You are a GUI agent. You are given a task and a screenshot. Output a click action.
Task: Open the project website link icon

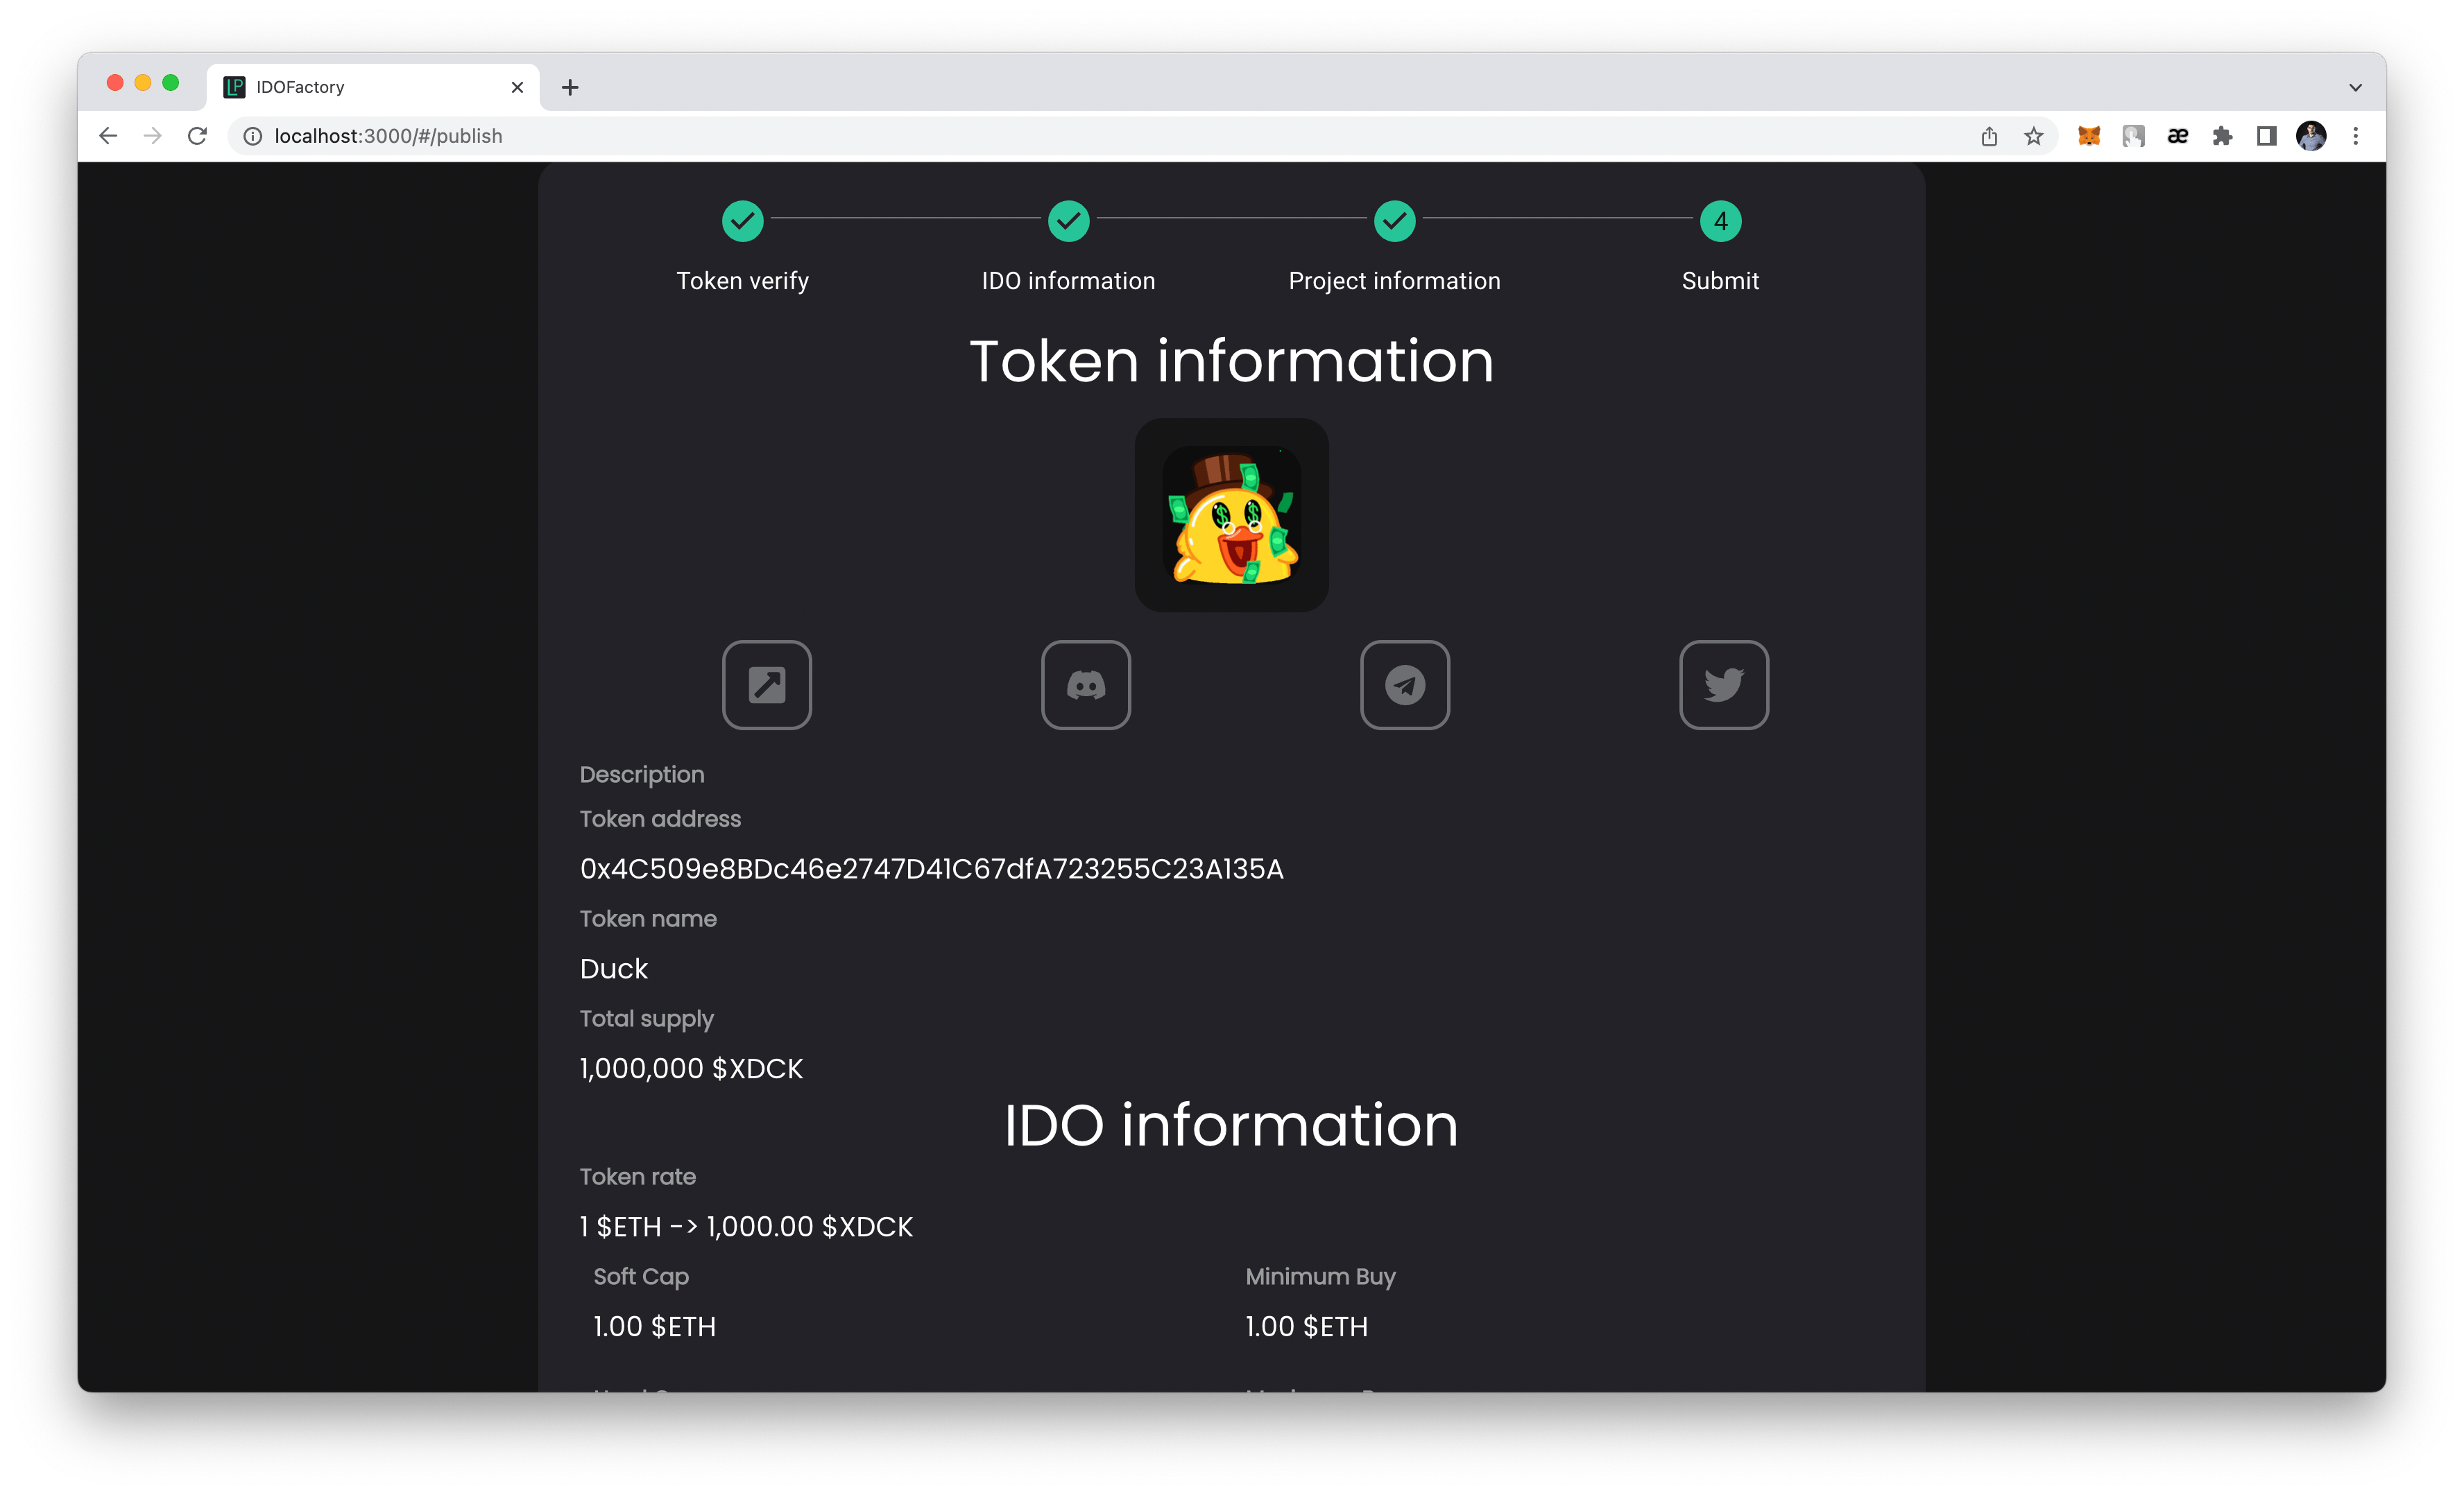(767, 684)
